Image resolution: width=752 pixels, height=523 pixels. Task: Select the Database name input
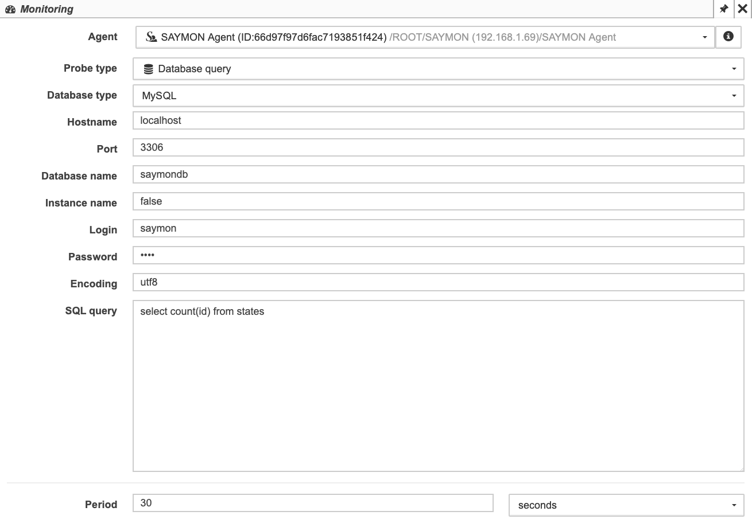click(x=439, y=174)
